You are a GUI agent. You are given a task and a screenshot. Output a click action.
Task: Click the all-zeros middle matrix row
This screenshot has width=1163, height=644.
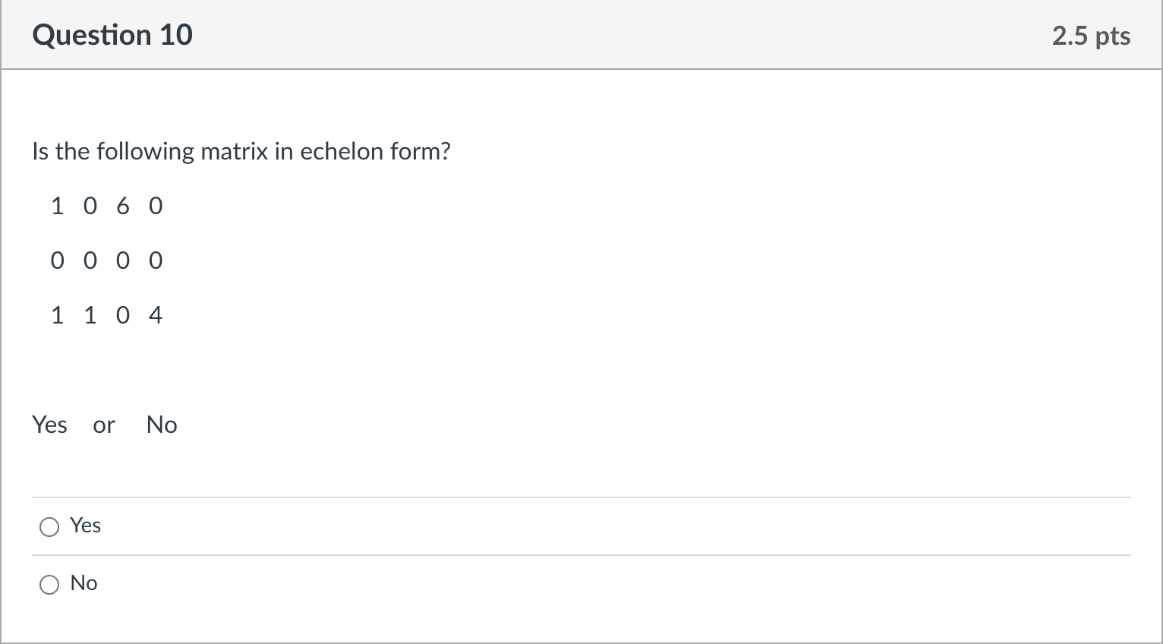coord(107,260)
